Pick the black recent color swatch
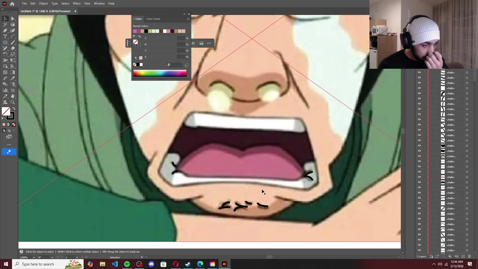The height and width of the screenshot is (269, 478). pyautogui.click(x=146, y=31)
